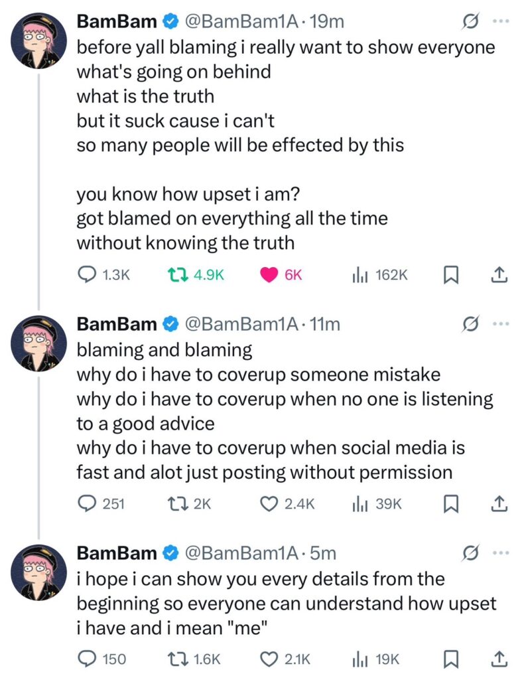522x680 pixels.
Task: Share the second tweet posted 11m ago
Action: pos(500,504)
